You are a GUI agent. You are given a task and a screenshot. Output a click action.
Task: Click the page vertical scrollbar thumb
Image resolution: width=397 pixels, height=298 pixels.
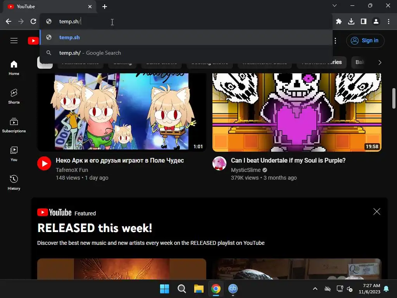(394, 98)
